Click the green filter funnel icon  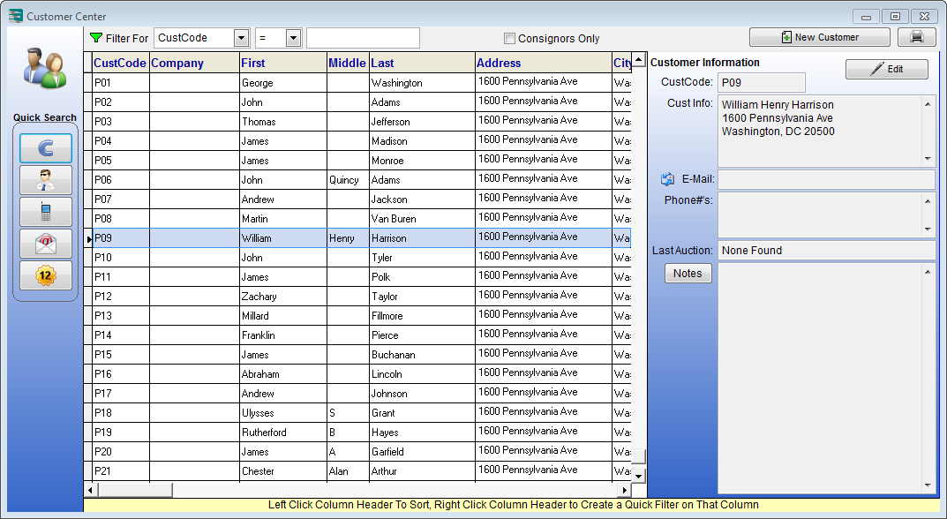96,38
